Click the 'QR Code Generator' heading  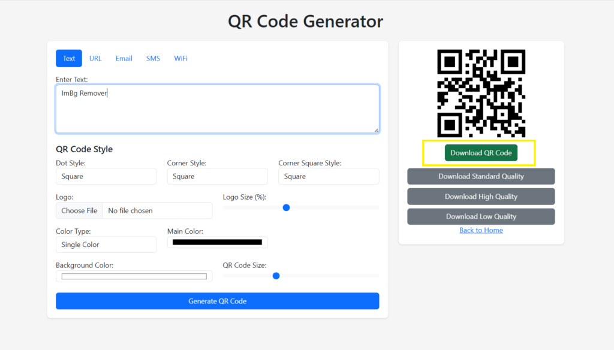[305, 21]
